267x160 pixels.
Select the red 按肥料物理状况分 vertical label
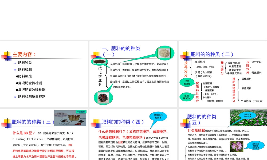234,90
